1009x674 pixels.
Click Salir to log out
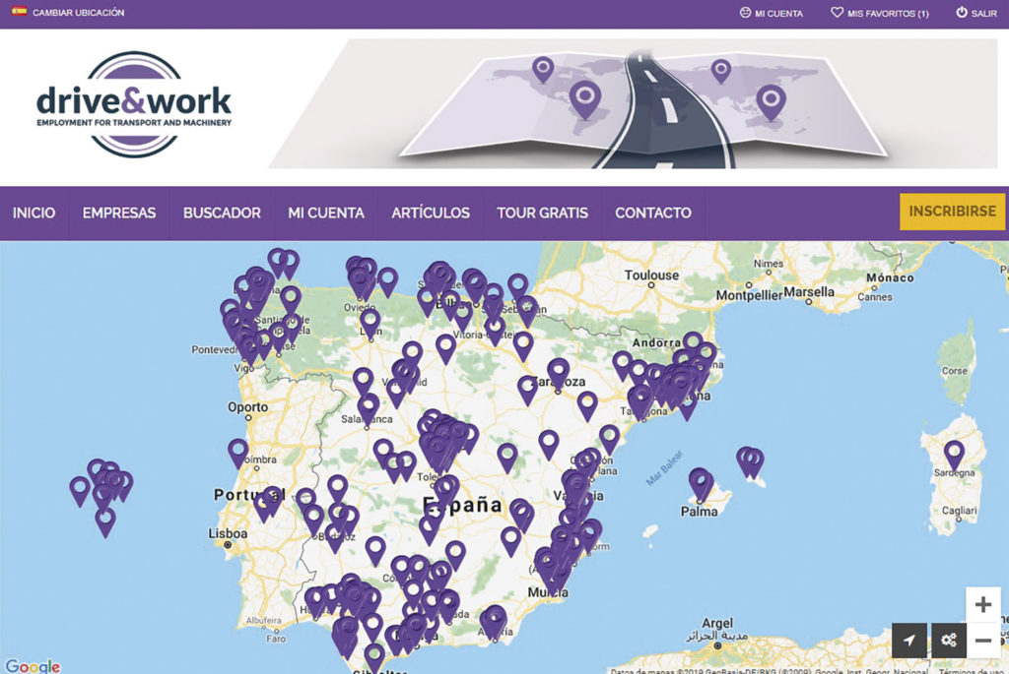point(984,13)
